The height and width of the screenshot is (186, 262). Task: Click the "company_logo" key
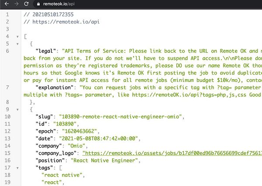(x=56, y=153)
